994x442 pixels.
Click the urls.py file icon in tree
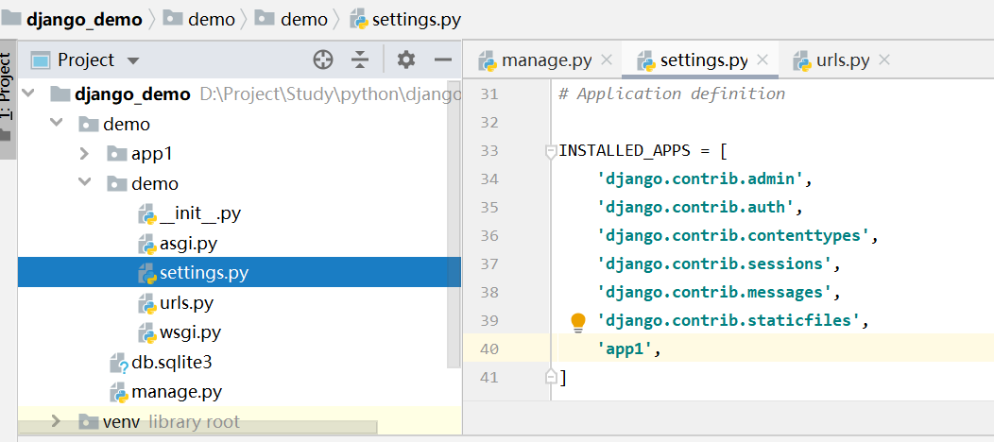click(x=147, y=303)
